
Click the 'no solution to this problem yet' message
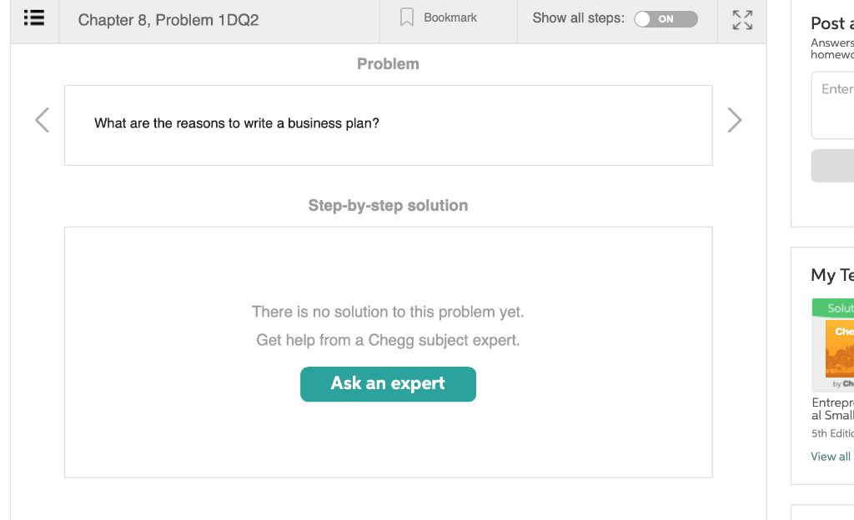point(388,312)
